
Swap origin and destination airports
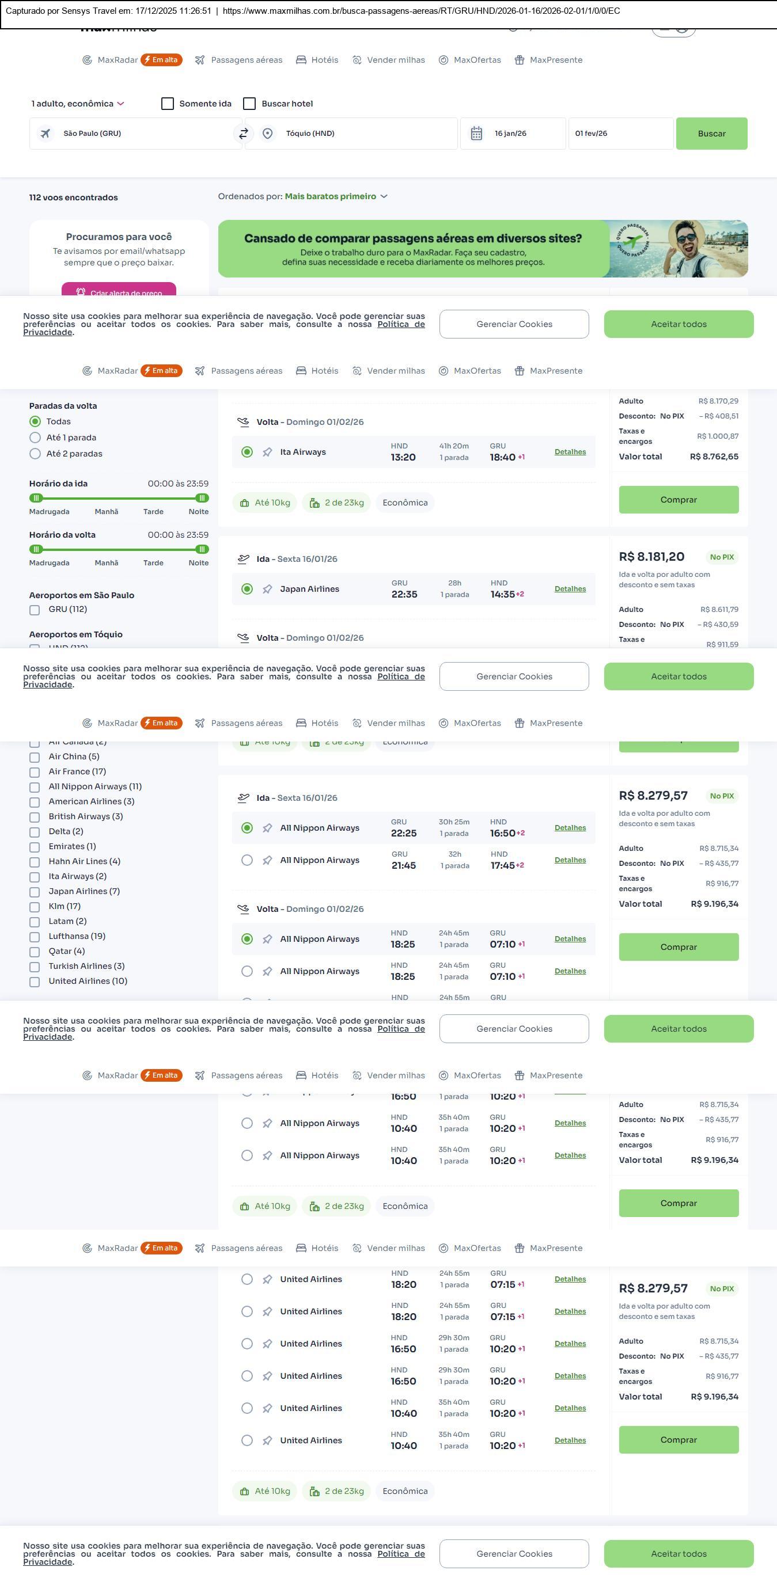244,133
